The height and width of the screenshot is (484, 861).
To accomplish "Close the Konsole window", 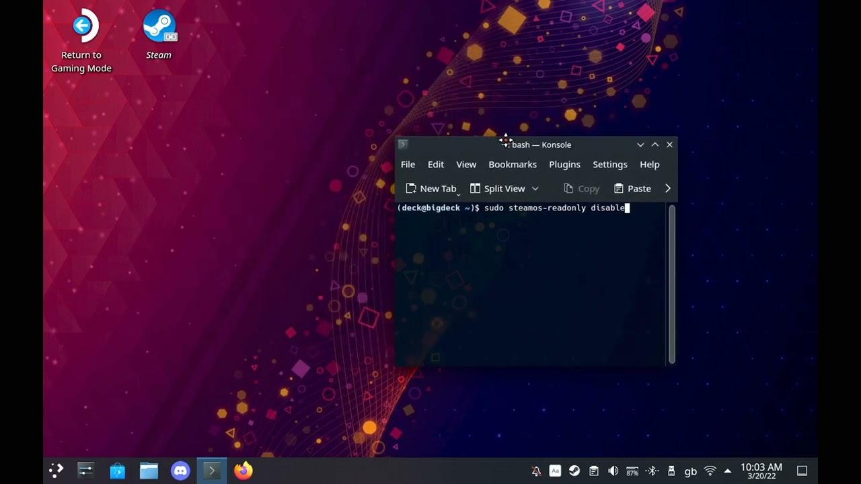I will (x=669, y=145).
